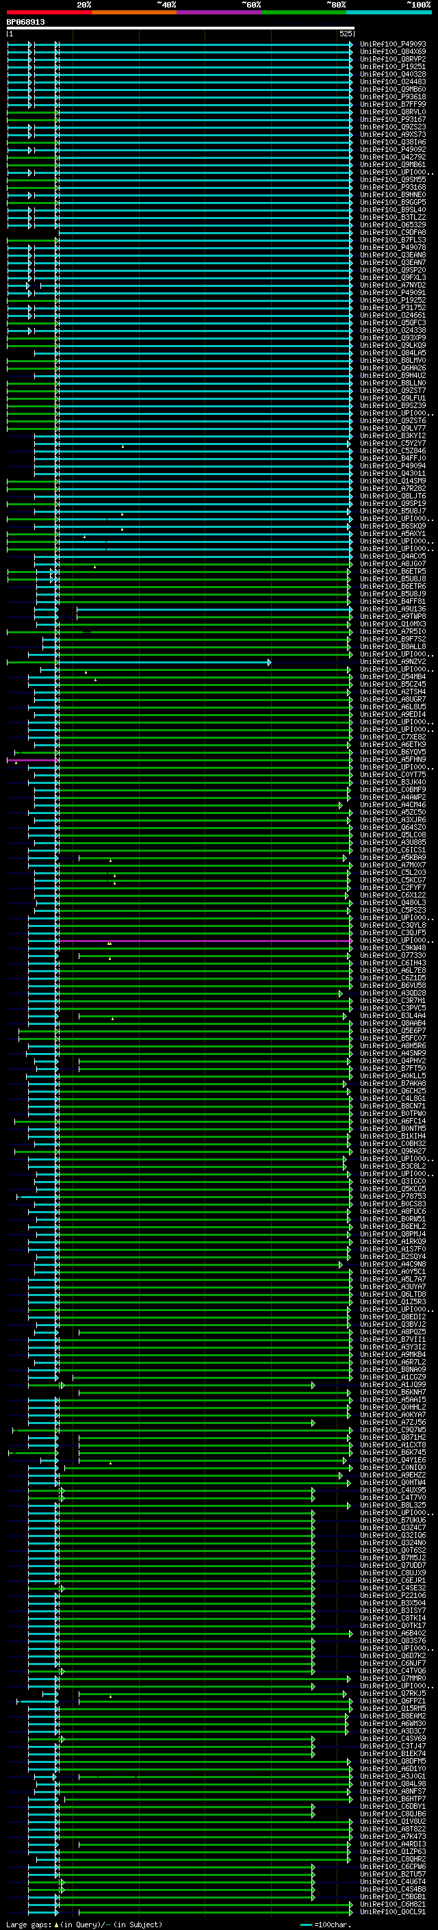This screenshot has width=438, height=1930.
Task: Click the hit label UniRef100_B7FF99
Action: [x=393, y=104]
